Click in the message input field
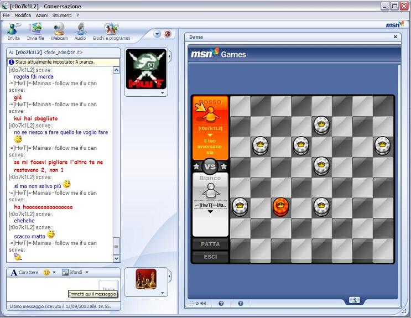 [53, 289]
